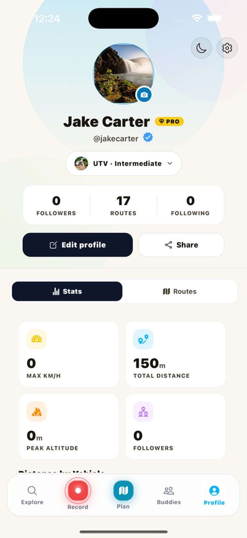Tap the Peak Altitude mountain icon
Screen dimensions: 247x538
coord(37,412)
